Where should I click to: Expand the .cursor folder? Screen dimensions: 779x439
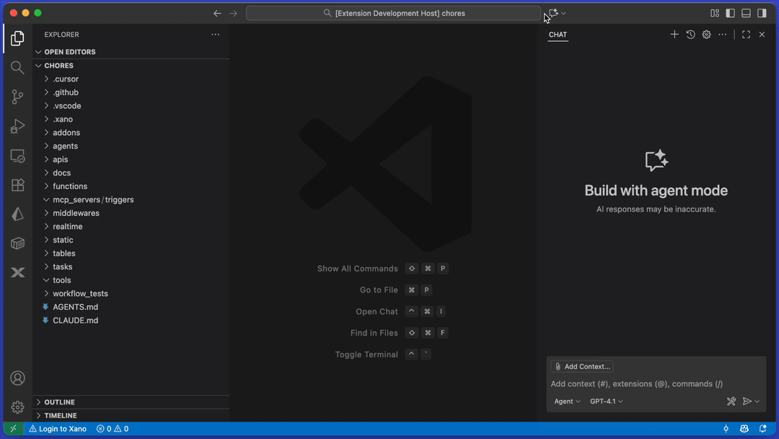click(x=131, y=79)
